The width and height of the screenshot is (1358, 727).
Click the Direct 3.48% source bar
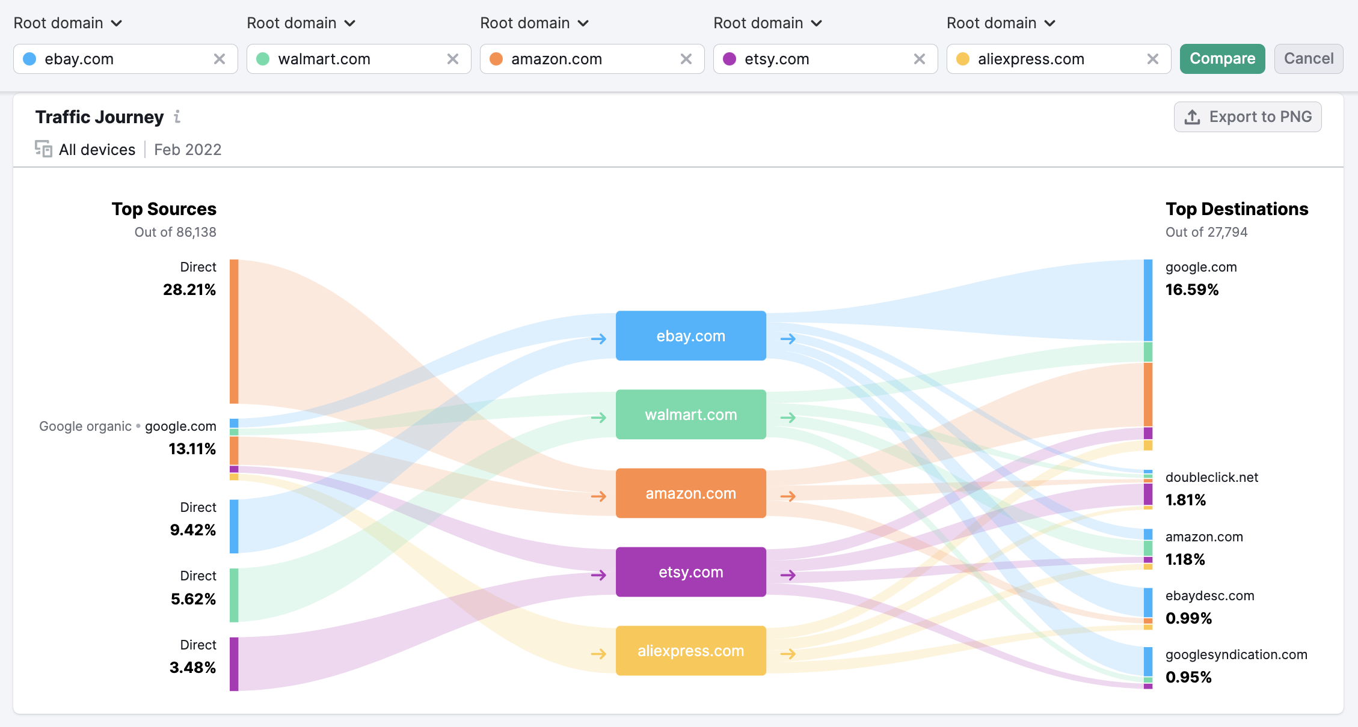click(x=234, y=665)
